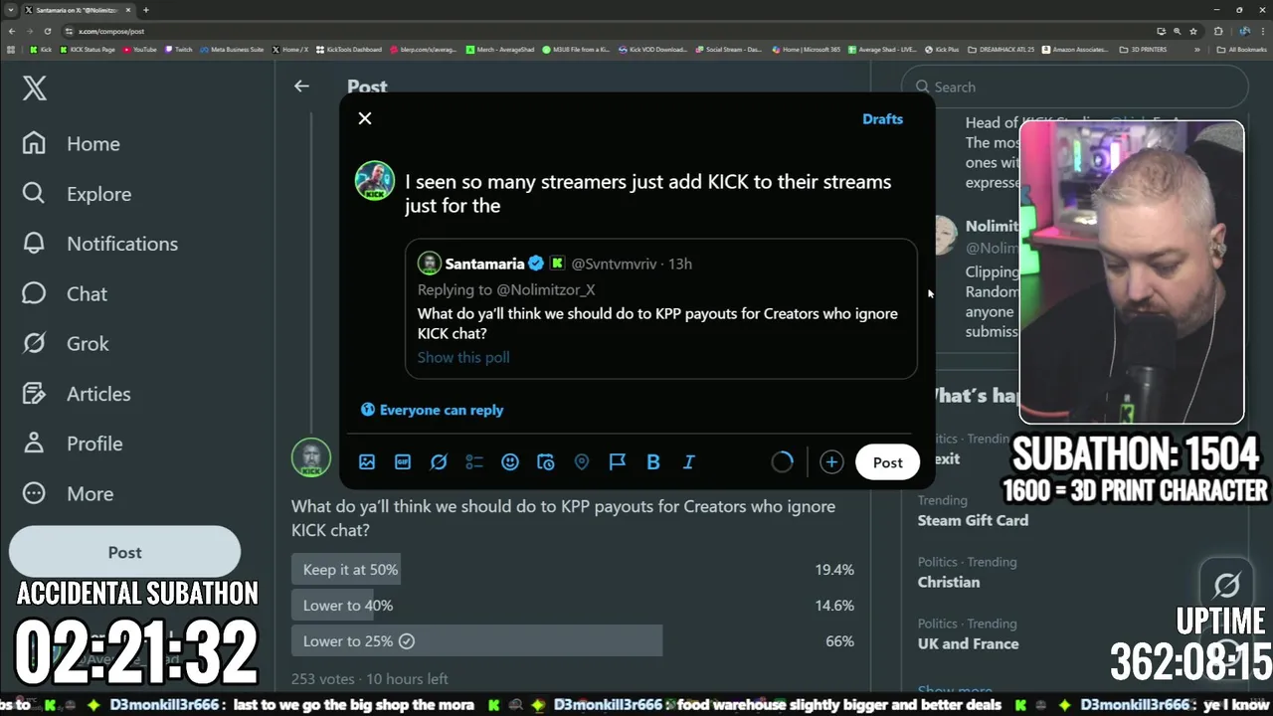The width and height of the screenshot is (1273, 716).
Task: Go back using the arrow beside Post
Action: pos(301,87)
